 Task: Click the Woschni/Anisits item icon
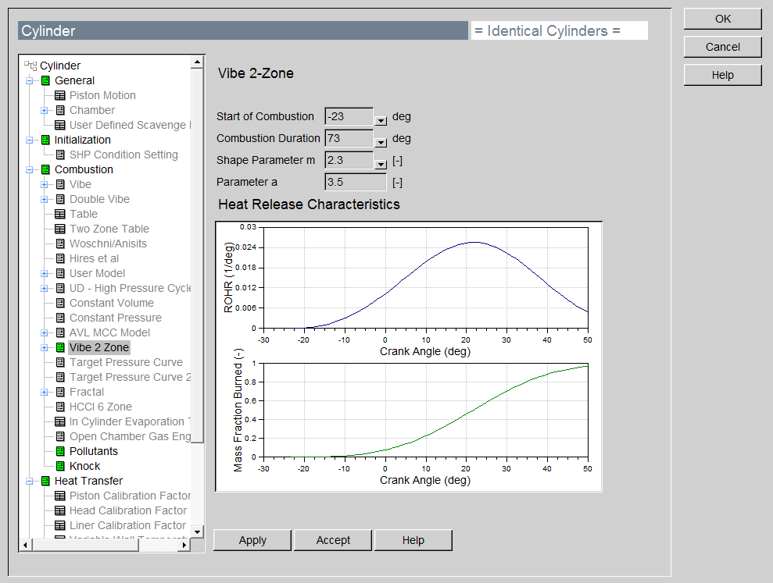60,244
